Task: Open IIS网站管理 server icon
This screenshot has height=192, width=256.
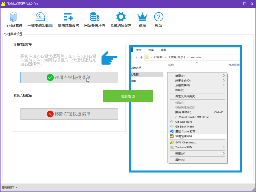Action: click(x=13, y=17)
